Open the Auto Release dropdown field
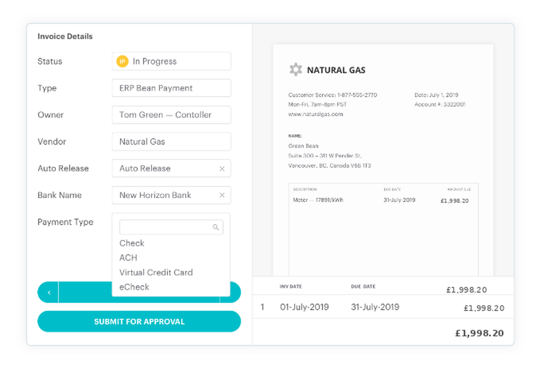The image size is (540, 384). pos(171,169)
